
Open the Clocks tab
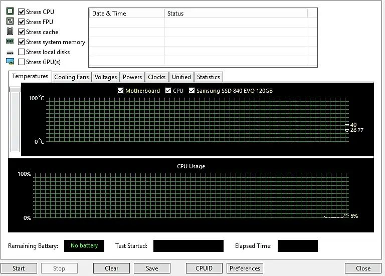(156, 77)
